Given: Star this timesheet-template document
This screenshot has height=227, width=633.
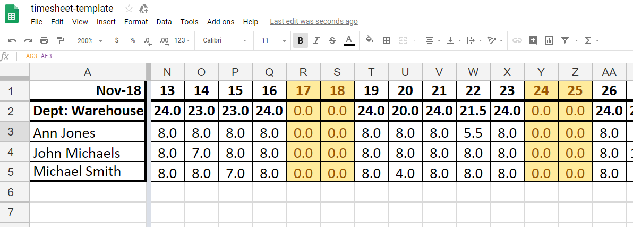Looking at the screenshot, I should pos(129,9).
